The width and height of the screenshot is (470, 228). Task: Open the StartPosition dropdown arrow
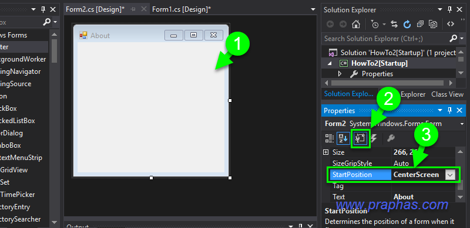click(x=450, y=175)
